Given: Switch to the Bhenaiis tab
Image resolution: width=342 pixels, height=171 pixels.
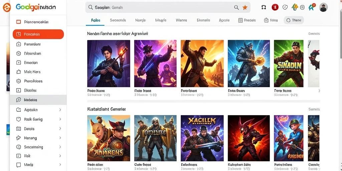Looking at the screenshot, I should coord(203,20).
